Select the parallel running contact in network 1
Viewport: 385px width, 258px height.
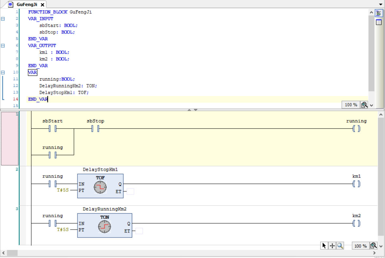pos(52,155)
